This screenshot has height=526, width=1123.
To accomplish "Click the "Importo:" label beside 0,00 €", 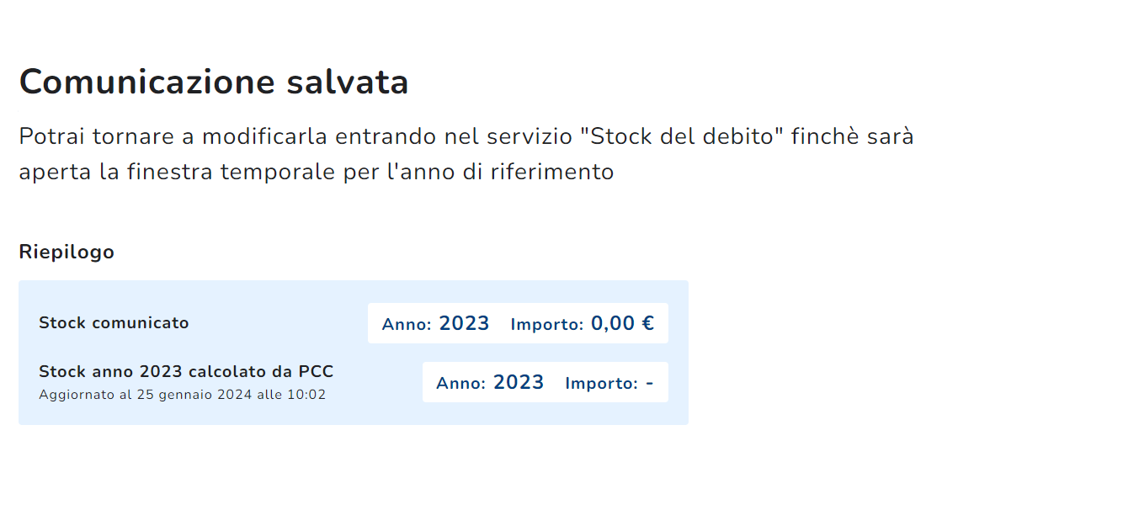I will (546, 325).
